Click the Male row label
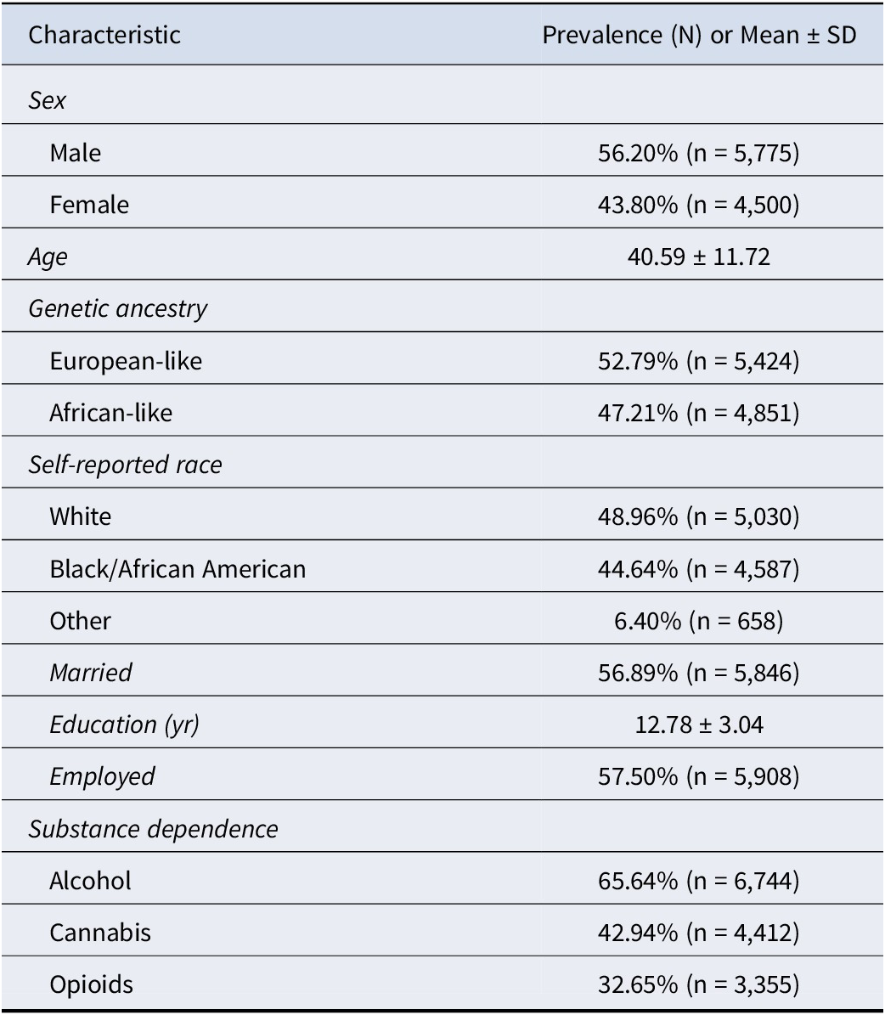The height and width of the screenshot is (1015, 885). coord(75,154)
